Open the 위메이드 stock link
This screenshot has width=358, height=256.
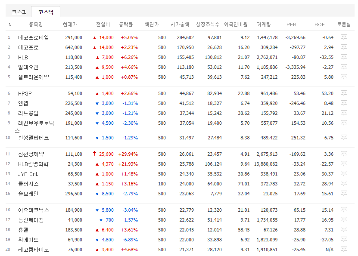(28, 240)
